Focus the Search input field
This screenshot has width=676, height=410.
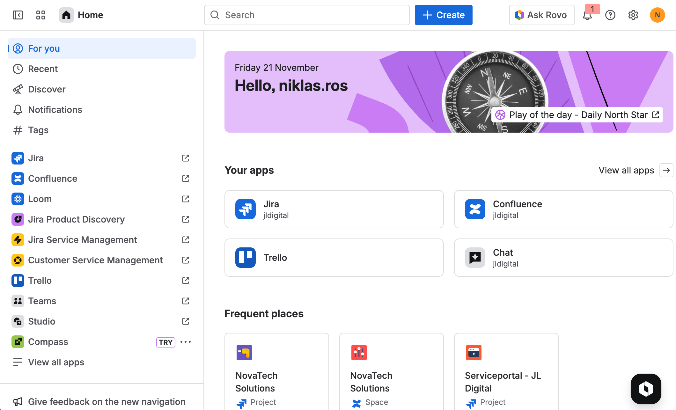pos(307,15)
